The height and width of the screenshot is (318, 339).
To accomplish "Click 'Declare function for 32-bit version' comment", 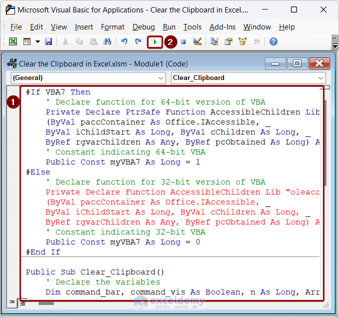I will [155, 182].
